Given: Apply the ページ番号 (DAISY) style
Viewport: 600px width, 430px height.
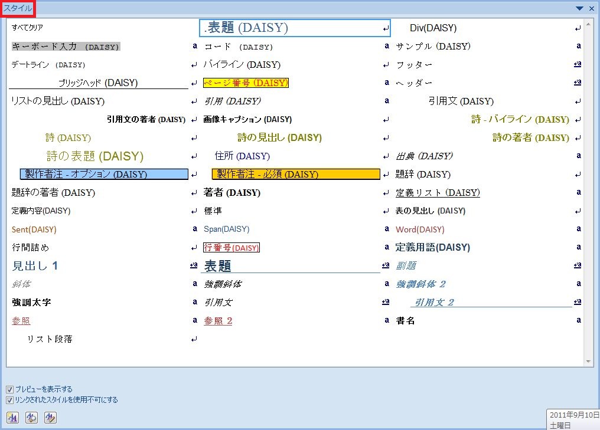Looking at the screenshot, I should tap(246, 83).
